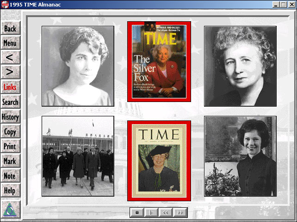The width and height of the screenshot is (297, 222).
Task: Open the photo of group walking outdoors
Action: (x=78, y=156)
